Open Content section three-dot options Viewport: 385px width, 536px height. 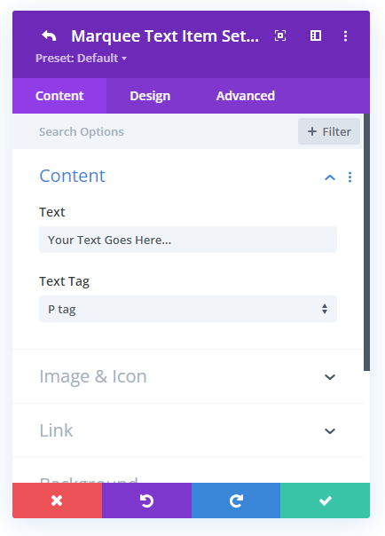coord(350,177)
